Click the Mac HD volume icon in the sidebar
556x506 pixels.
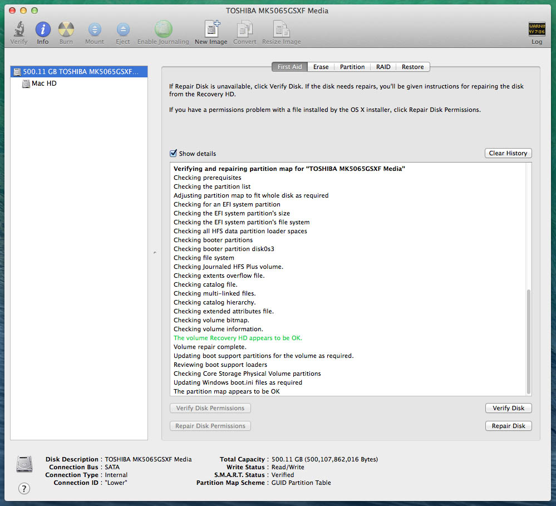(x=26, y=83)
